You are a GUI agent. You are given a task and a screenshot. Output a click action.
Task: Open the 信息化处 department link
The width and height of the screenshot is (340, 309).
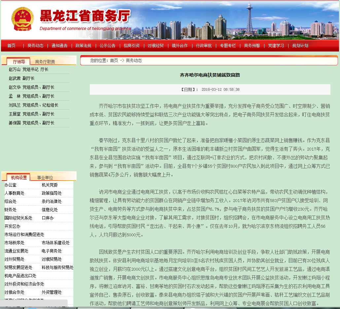point(50,210)
